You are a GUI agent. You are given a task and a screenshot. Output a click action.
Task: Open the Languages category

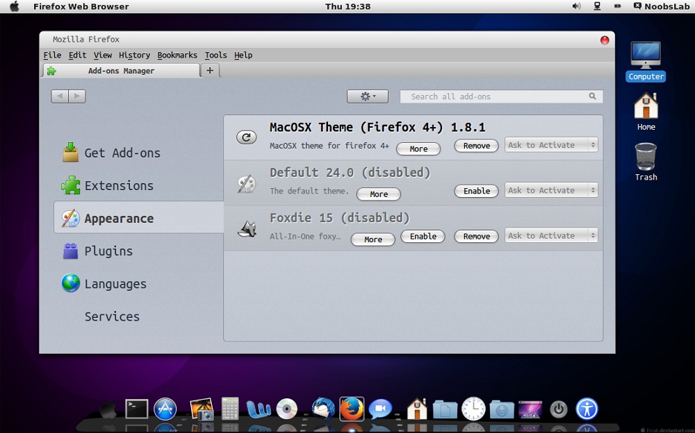tap(104, 284)
